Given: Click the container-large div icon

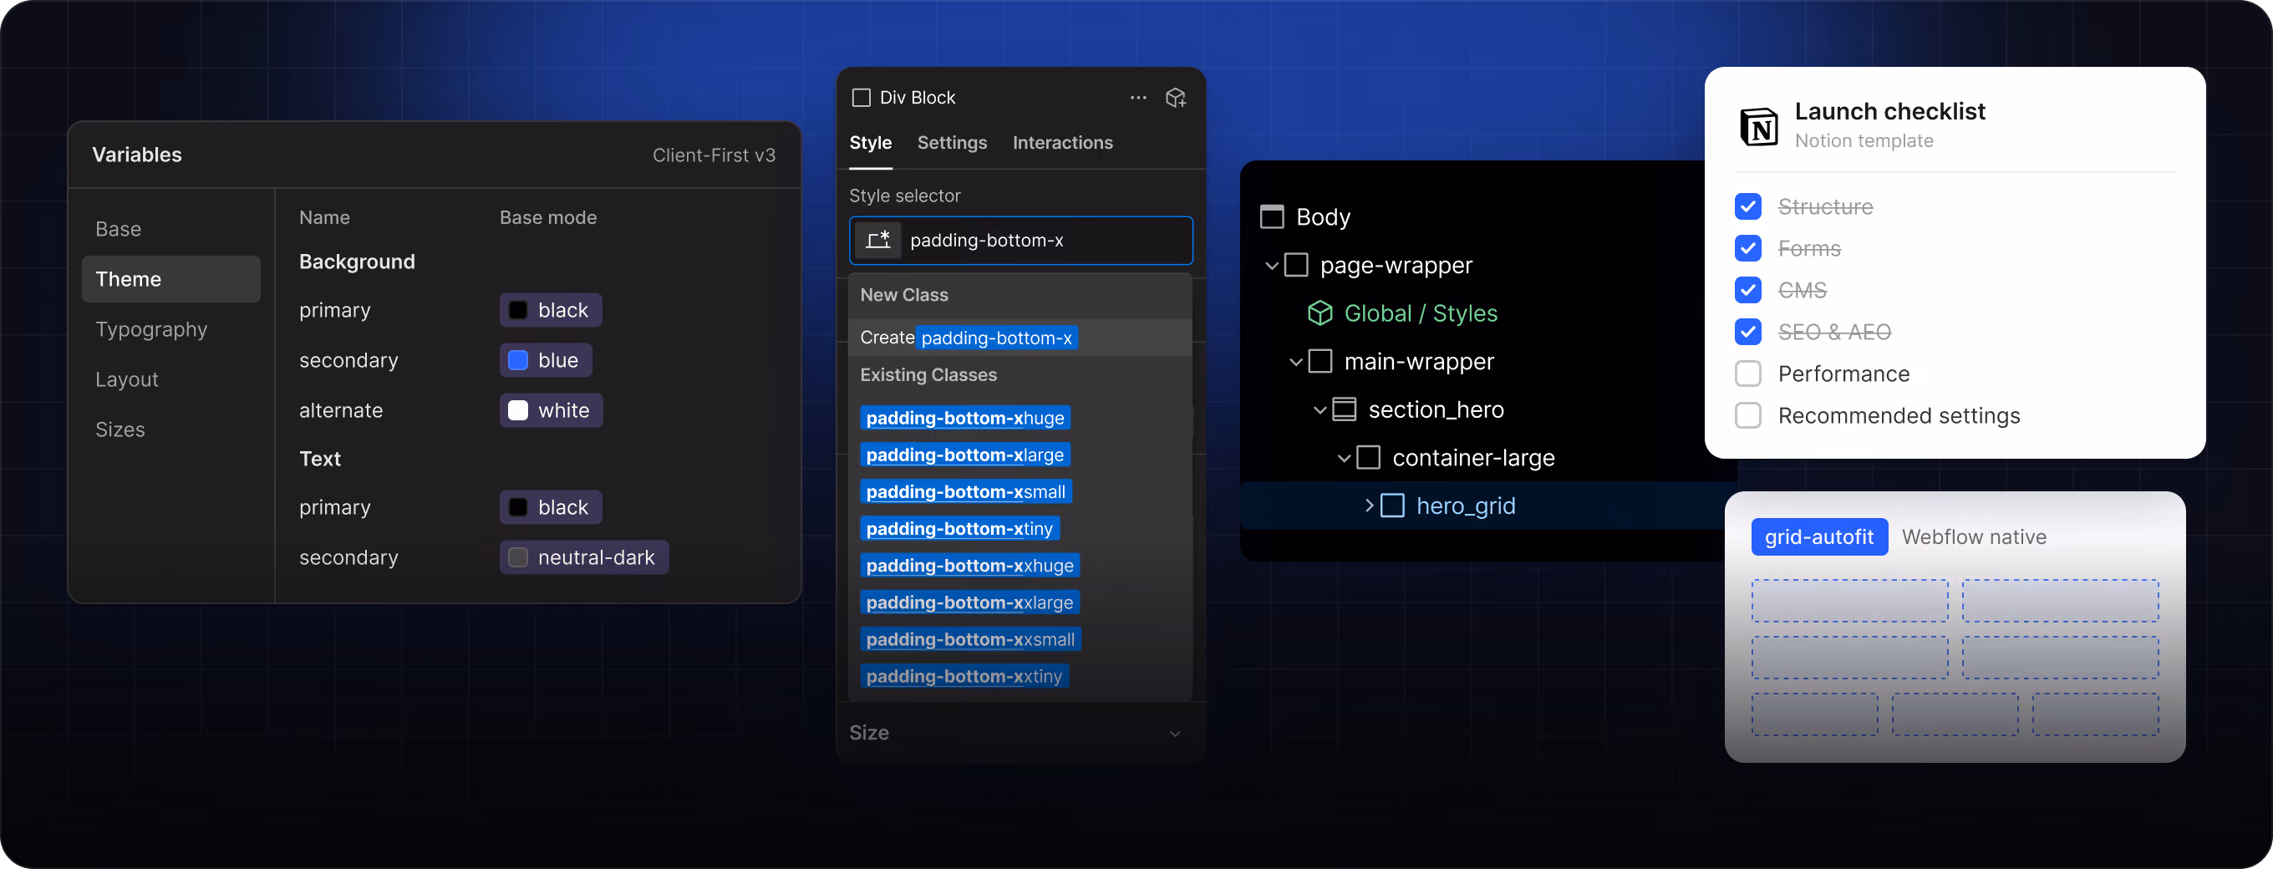Looking at the screenshot, I should pos(1368,457).
